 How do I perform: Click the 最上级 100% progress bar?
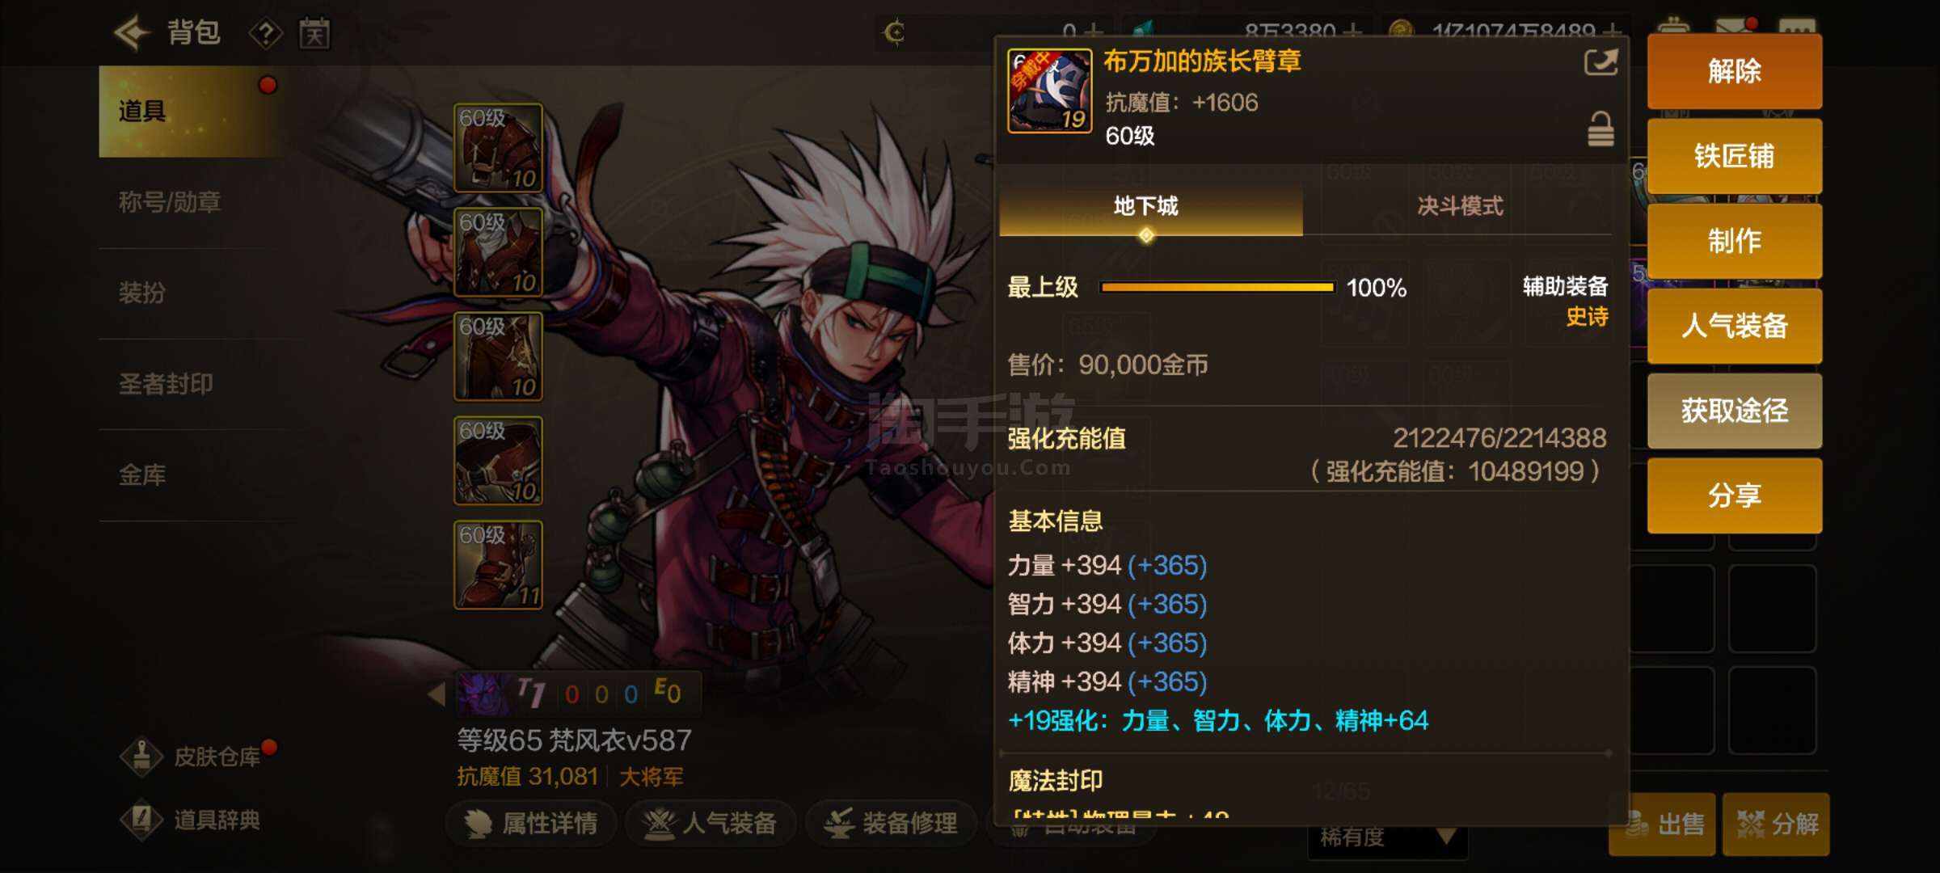(x=1217, y=287)
